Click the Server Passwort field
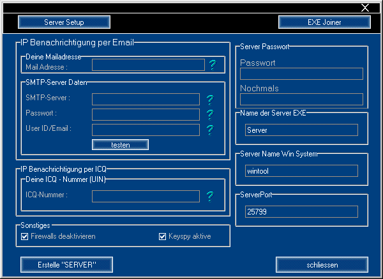Viewport: 383px width, 279px height. 301,74
